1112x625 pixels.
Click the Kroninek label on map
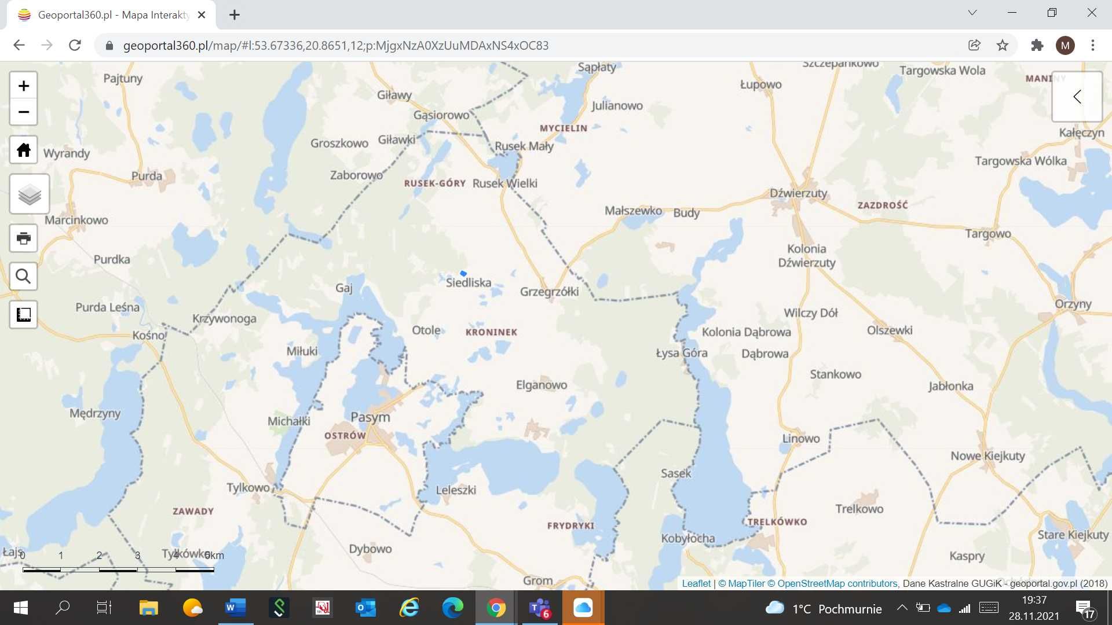coord(492,331)
